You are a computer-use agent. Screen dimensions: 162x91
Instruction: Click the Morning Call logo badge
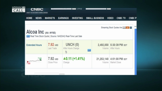click(x=18, y=9)
